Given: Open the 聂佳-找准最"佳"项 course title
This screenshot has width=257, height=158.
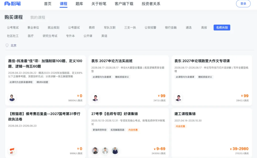Looking at the screenshot, I should point(45,64).
